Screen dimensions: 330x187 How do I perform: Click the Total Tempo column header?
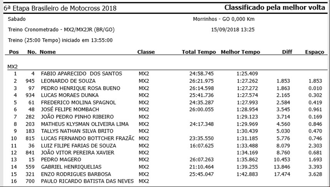tap(199, 52)
